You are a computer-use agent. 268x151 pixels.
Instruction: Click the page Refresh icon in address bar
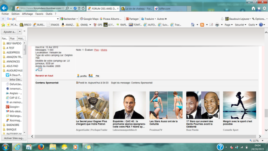coord(83,8)
